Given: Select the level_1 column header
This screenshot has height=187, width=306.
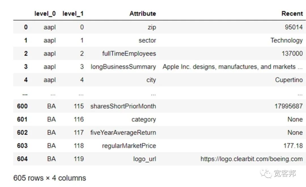Looking at the screenshot, I should [73, 14].
